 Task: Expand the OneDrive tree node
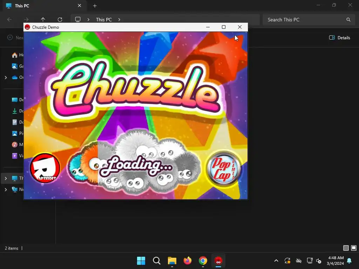point(6,77)
